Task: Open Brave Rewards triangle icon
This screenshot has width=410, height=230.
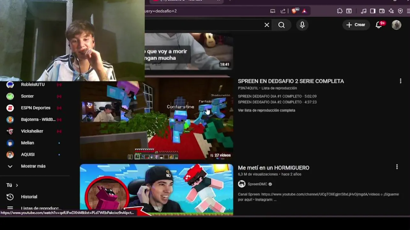Action: pyautogui.click(x=304, y=11)
